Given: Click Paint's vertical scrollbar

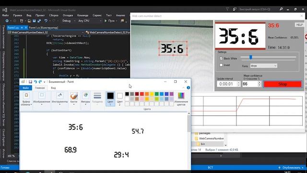Looking at the screenshot, I should pos(189,124).
